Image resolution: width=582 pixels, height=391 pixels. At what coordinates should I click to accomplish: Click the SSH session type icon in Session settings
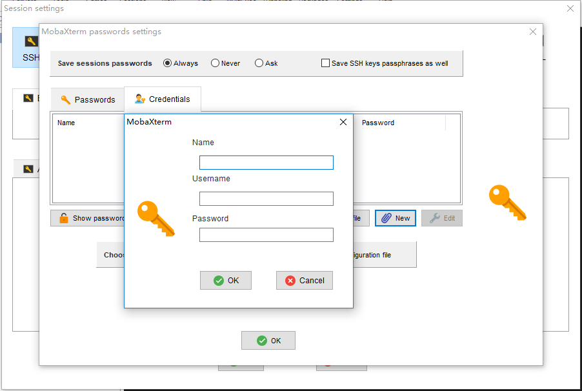pyautogui.click(x=31, y=41)
